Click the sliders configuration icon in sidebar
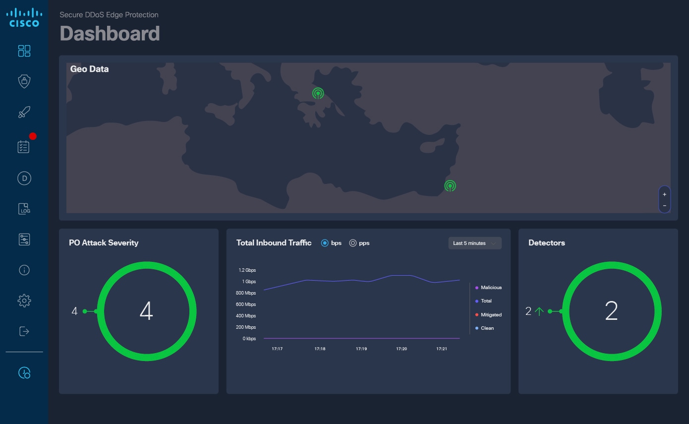This screenshot has width=689, height=424. pyautogui.click(x=24, y=240)
